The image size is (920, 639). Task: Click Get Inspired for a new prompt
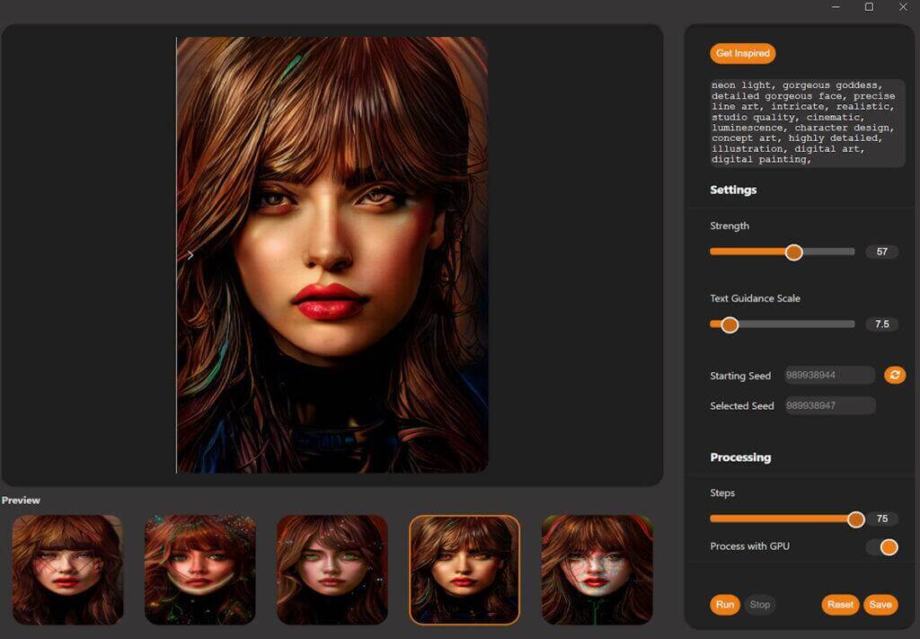click(x=742, y=53)
